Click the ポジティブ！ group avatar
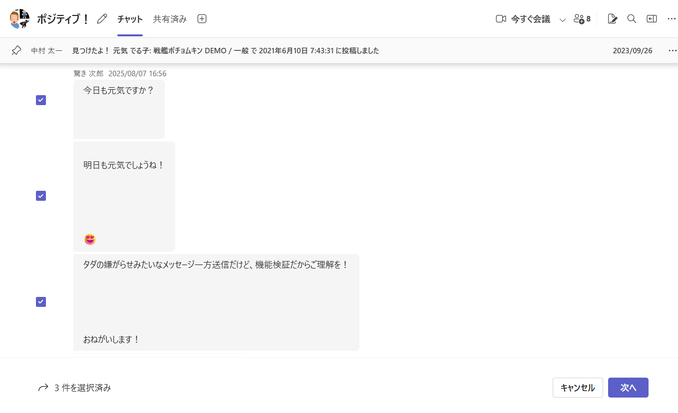The image size is (678, 413). coord(19,19)
